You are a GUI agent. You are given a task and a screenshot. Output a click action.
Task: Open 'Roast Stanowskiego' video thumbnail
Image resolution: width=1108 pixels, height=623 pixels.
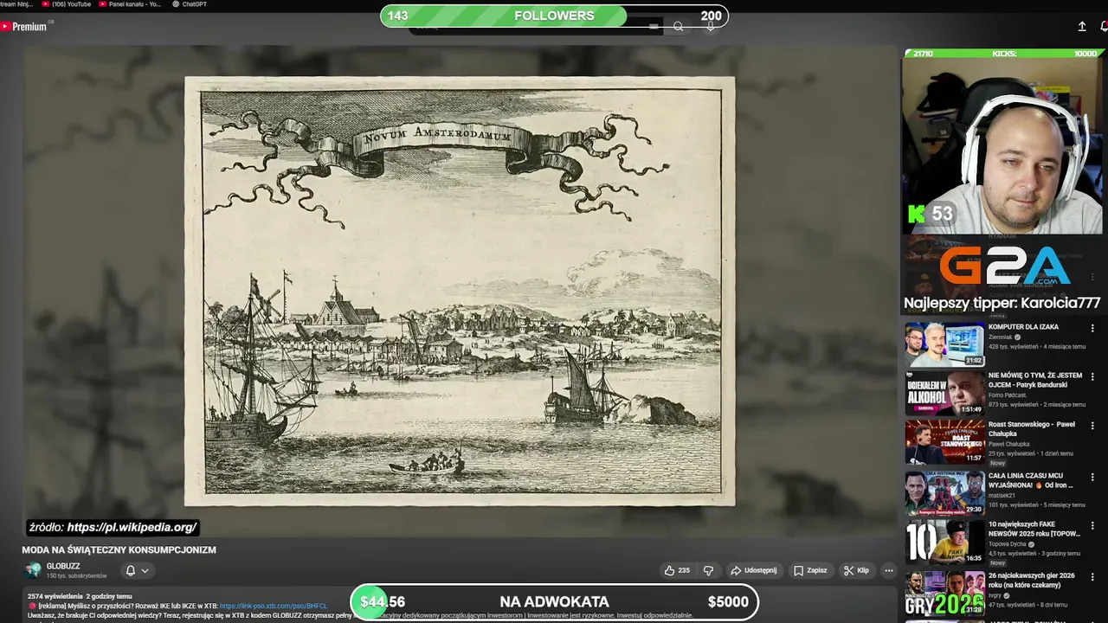945,442
